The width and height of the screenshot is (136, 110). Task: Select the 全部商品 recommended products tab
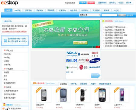(x=63, y=84)
